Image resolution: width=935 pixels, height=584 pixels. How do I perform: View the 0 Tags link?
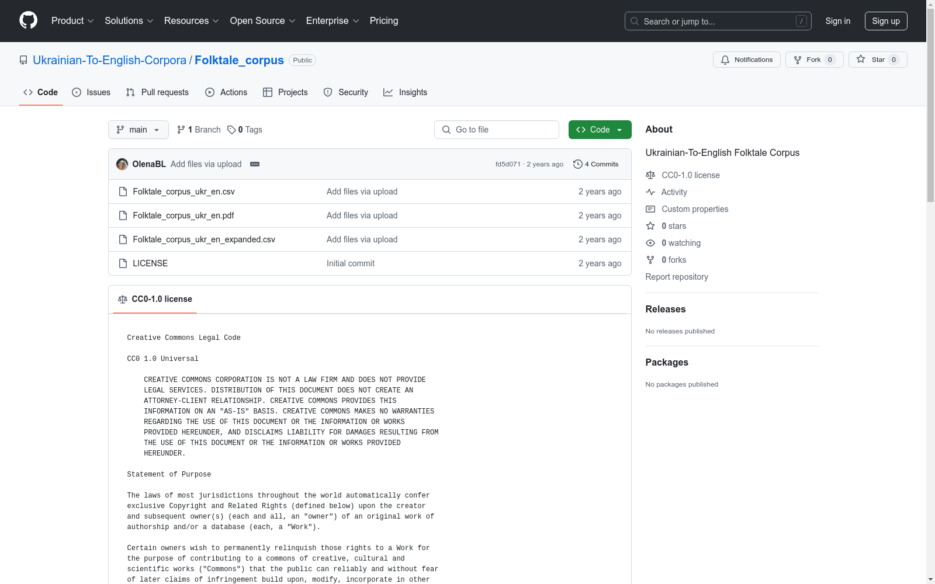pyautogui.click(x=245, y=130)
